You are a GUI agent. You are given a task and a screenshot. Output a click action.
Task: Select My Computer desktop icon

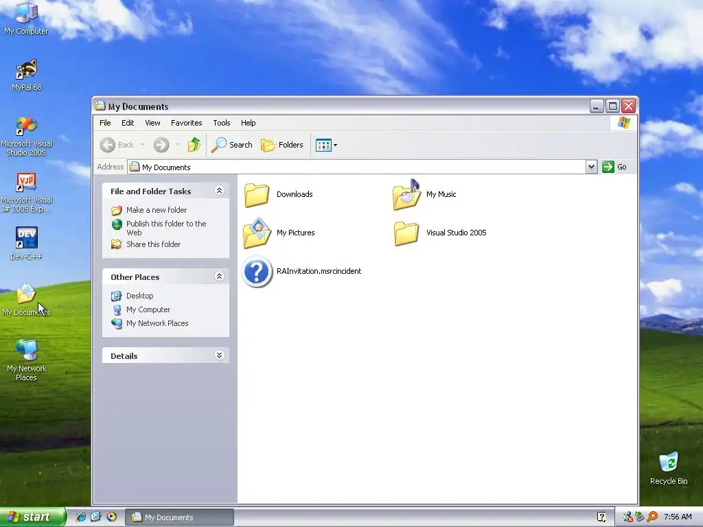click(x=27, y=18)
